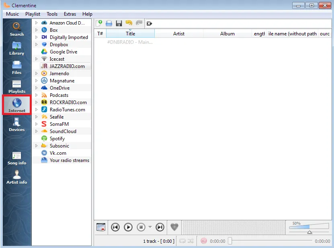Start playback with the play button

[128, 228]
